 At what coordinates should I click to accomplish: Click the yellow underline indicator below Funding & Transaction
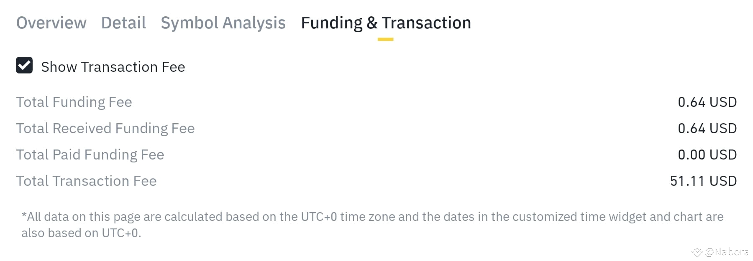tap(385, 39)
